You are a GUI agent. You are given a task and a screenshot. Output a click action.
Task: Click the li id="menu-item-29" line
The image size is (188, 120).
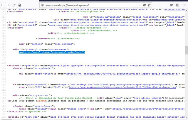96,25
